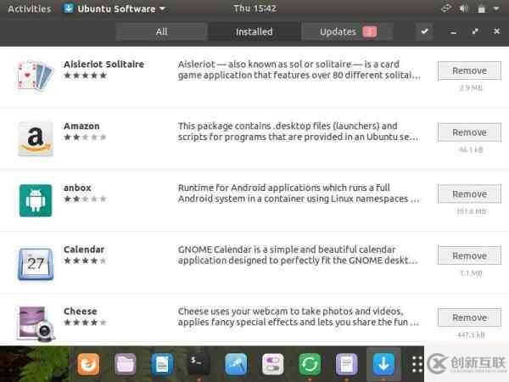
Task: Open the blue tools app in dock
Action: [x=236, y=364]
